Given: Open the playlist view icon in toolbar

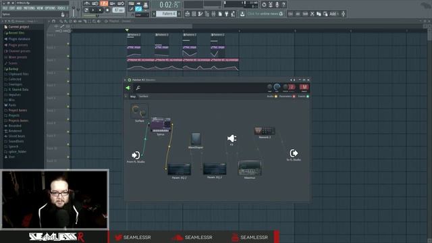Looking at the screenshot, I should coord(188,13).
